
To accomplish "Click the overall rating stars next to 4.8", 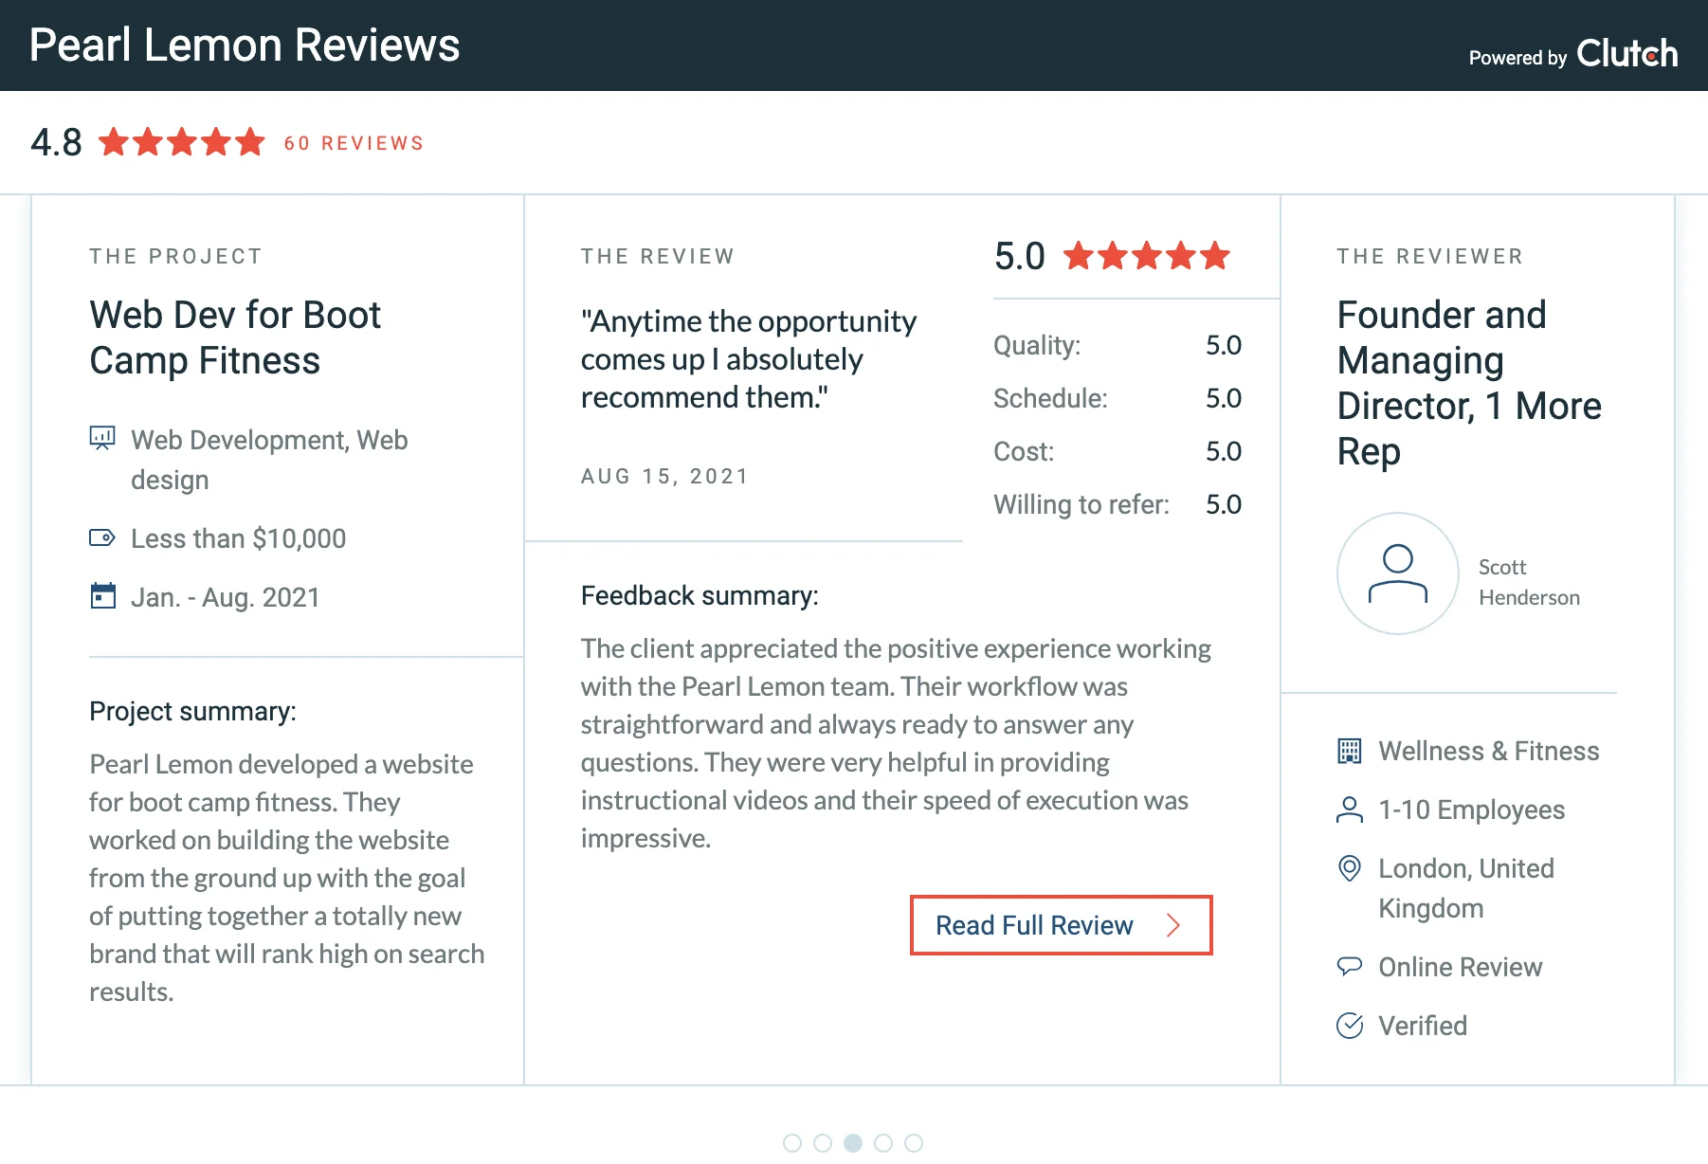I will coord(182,142).
